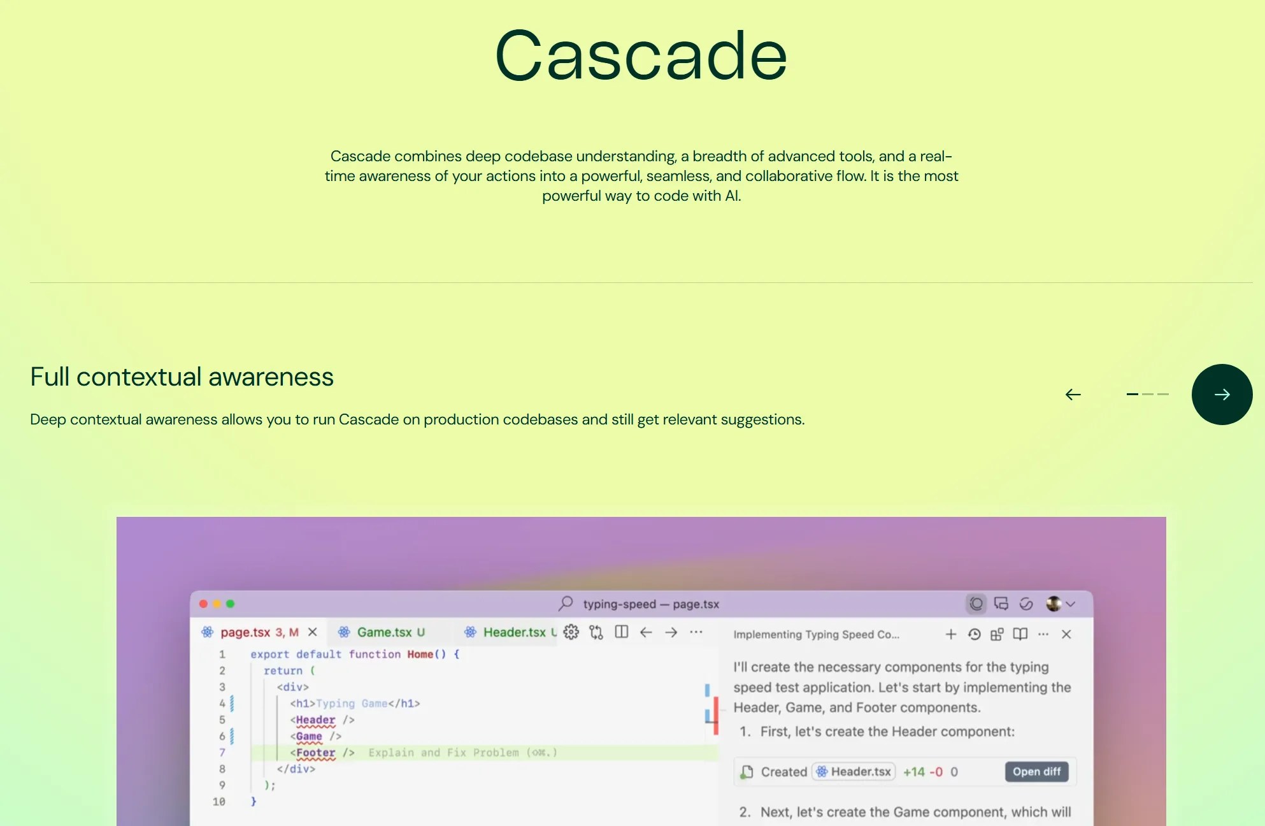Open the chat bubbles icon in title bar
1265x826 pixels.
click(1001, 604)
